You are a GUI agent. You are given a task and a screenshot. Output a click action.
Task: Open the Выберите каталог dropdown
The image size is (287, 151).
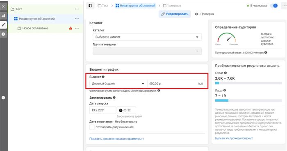click(x=147, y=37)
